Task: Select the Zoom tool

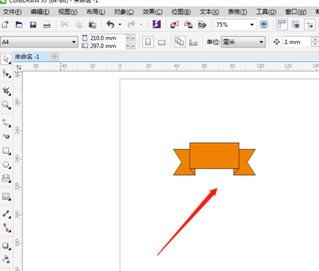Action: pyautogui.click(x=6, y=105)
